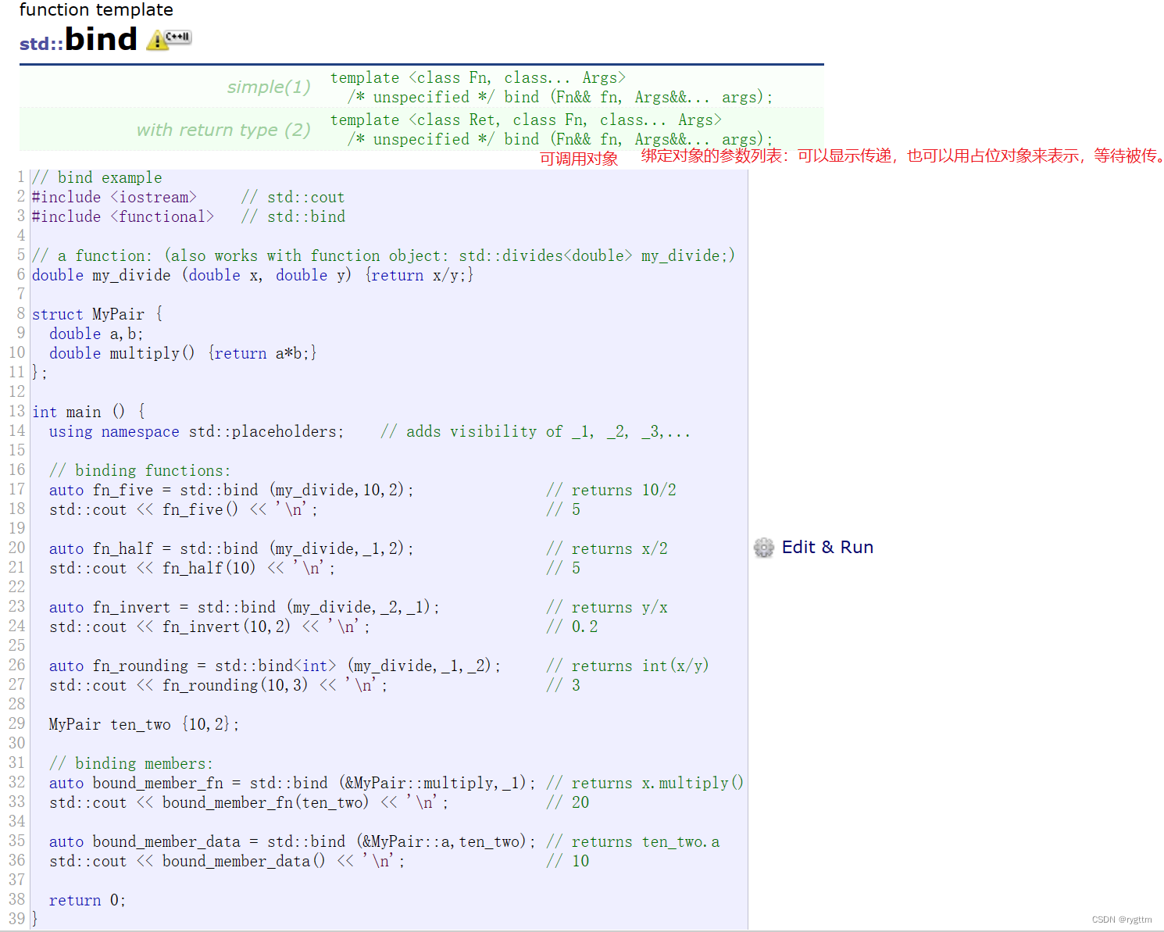Click the 'return 0;' line
The image size is (1164, 932).
pyautogui.click(x=87, y=900)
